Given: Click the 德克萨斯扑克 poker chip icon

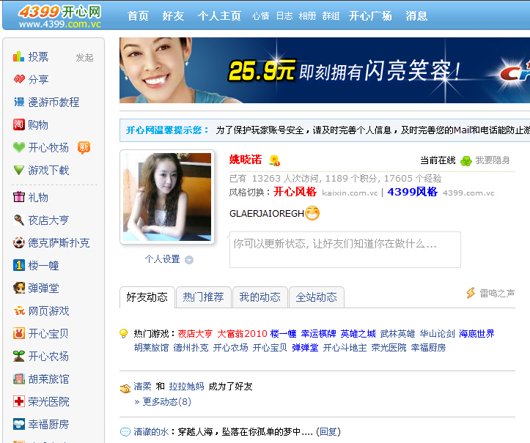Looking at the screenshot, I should pyautogui.click(x=19, y=242).
